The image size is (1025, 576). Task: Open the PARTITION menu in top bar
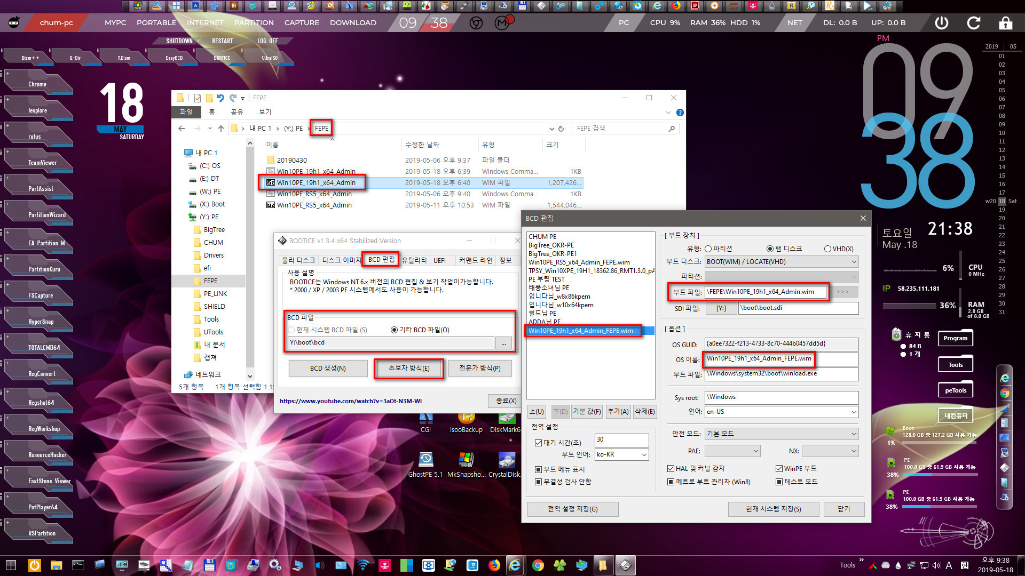point(254,22)
